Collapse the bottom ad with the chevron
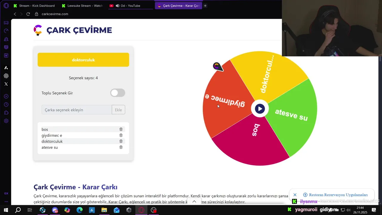 pos(194,202)
